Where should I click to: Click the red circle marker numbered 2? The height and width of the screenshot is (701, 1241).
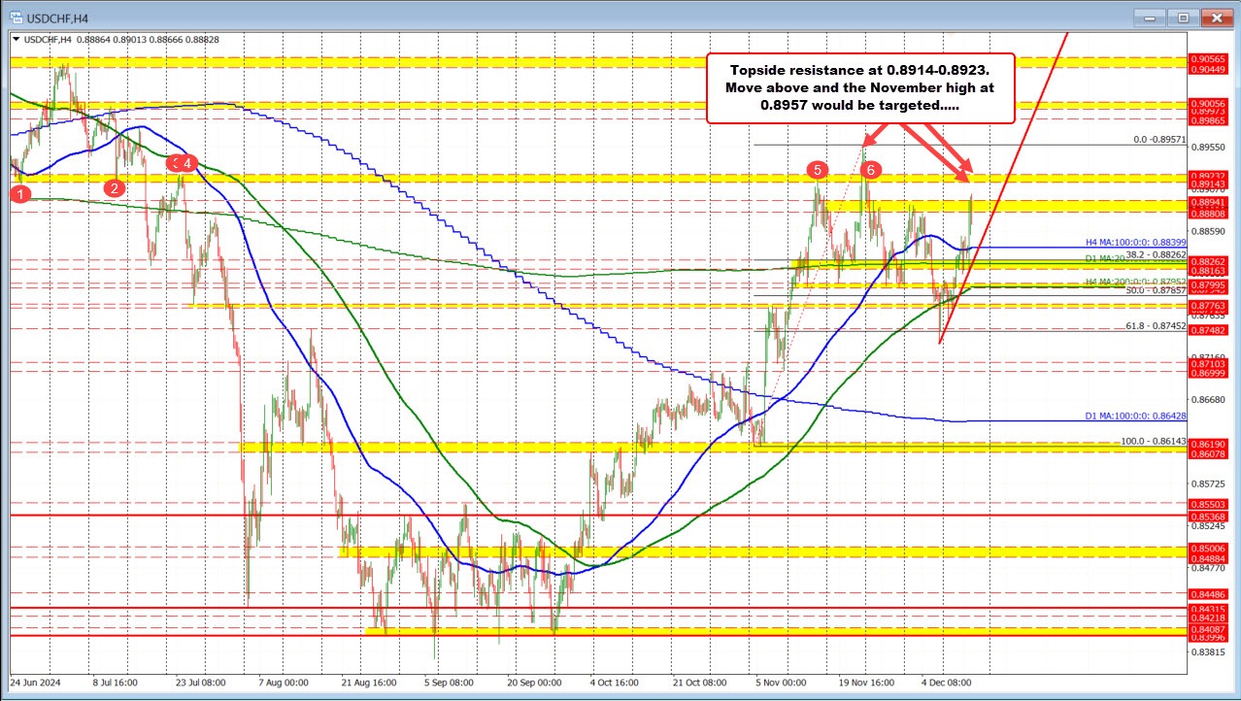click(117, 188)
